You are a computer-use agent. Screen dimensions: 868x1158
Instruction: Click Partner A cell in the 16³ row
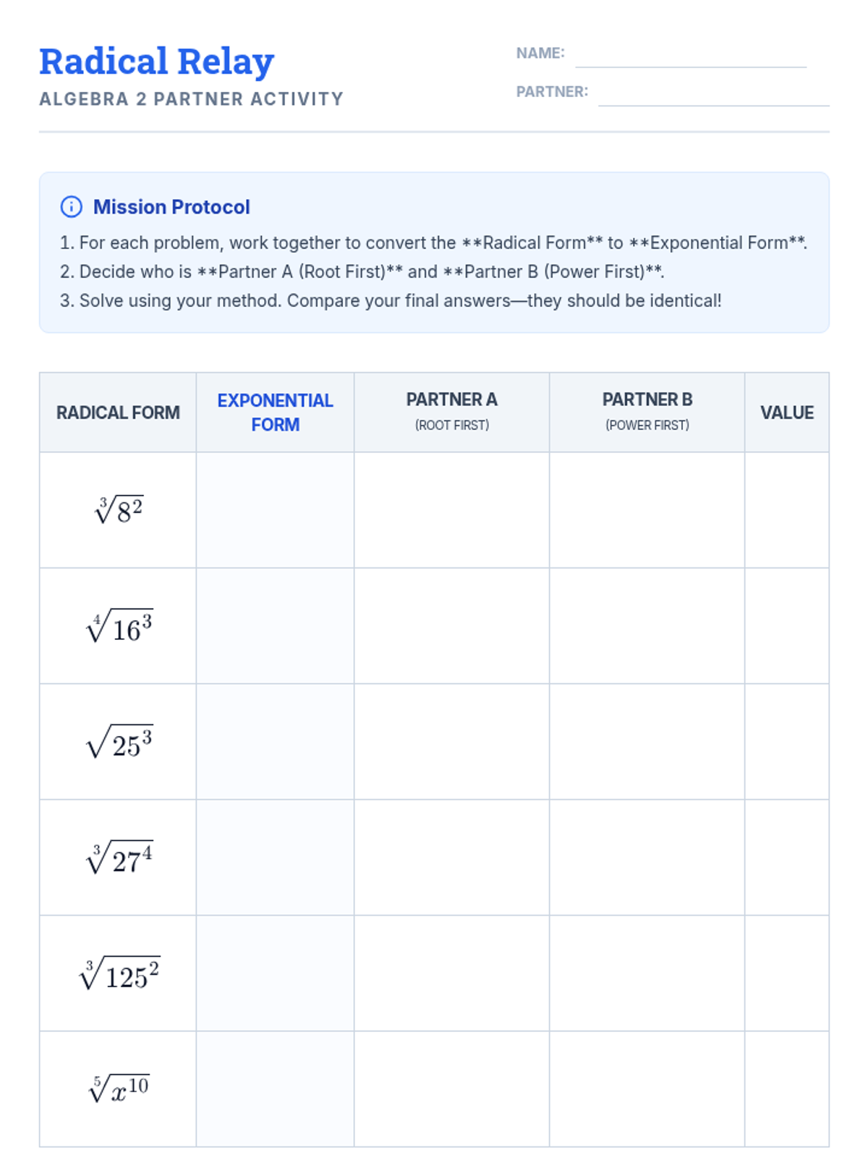pos(451,626)
